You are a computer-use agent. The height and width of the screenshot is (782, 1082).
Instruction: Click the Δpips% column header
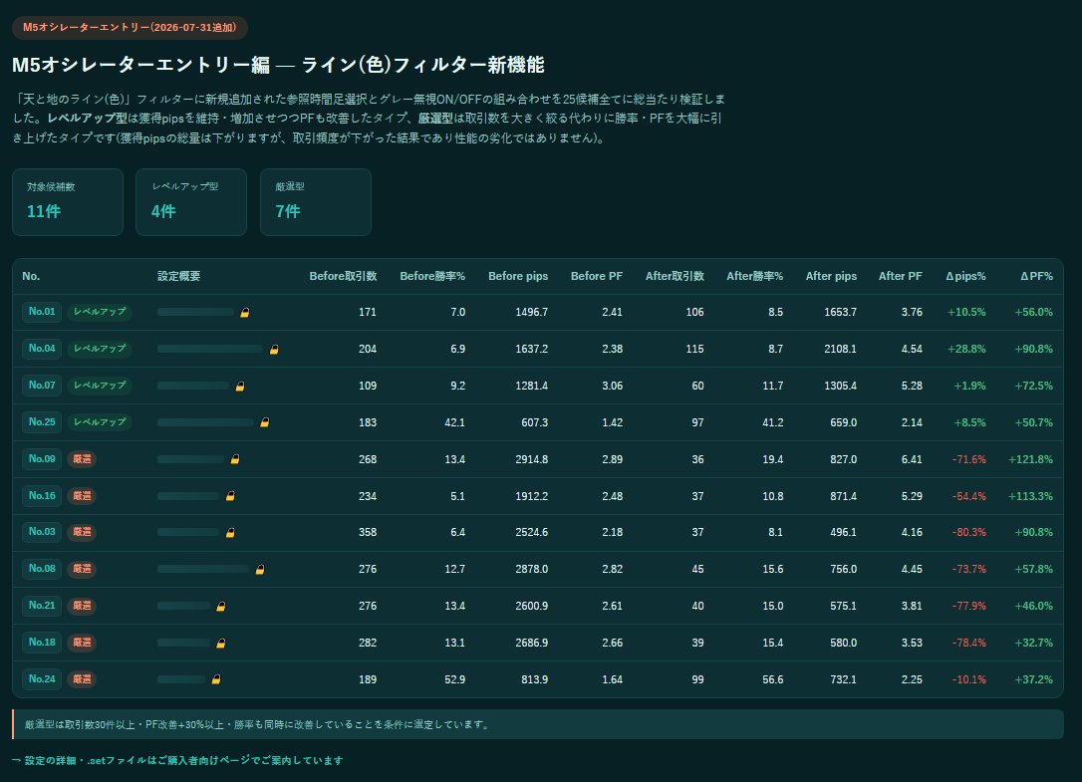pyautogui.click(x=966, y=276)
